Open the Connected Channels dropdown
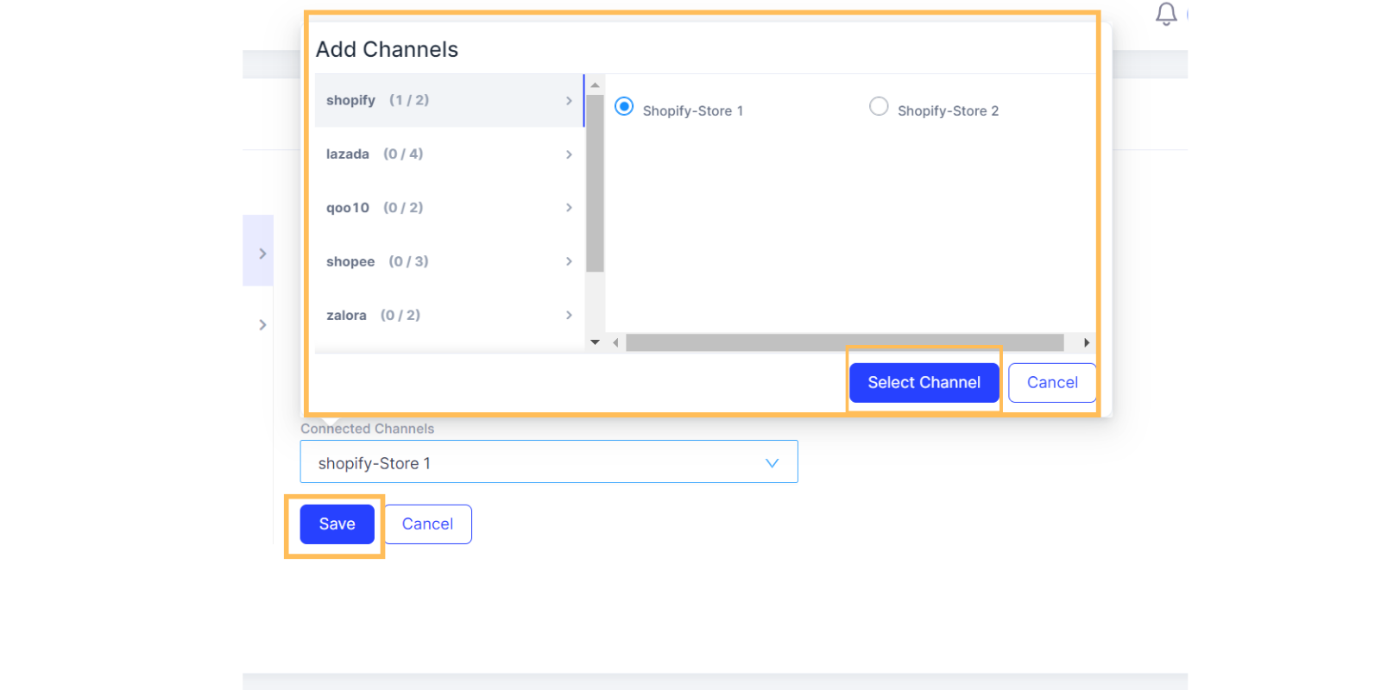Viewport: 1381px width, 690px height. 549,461
